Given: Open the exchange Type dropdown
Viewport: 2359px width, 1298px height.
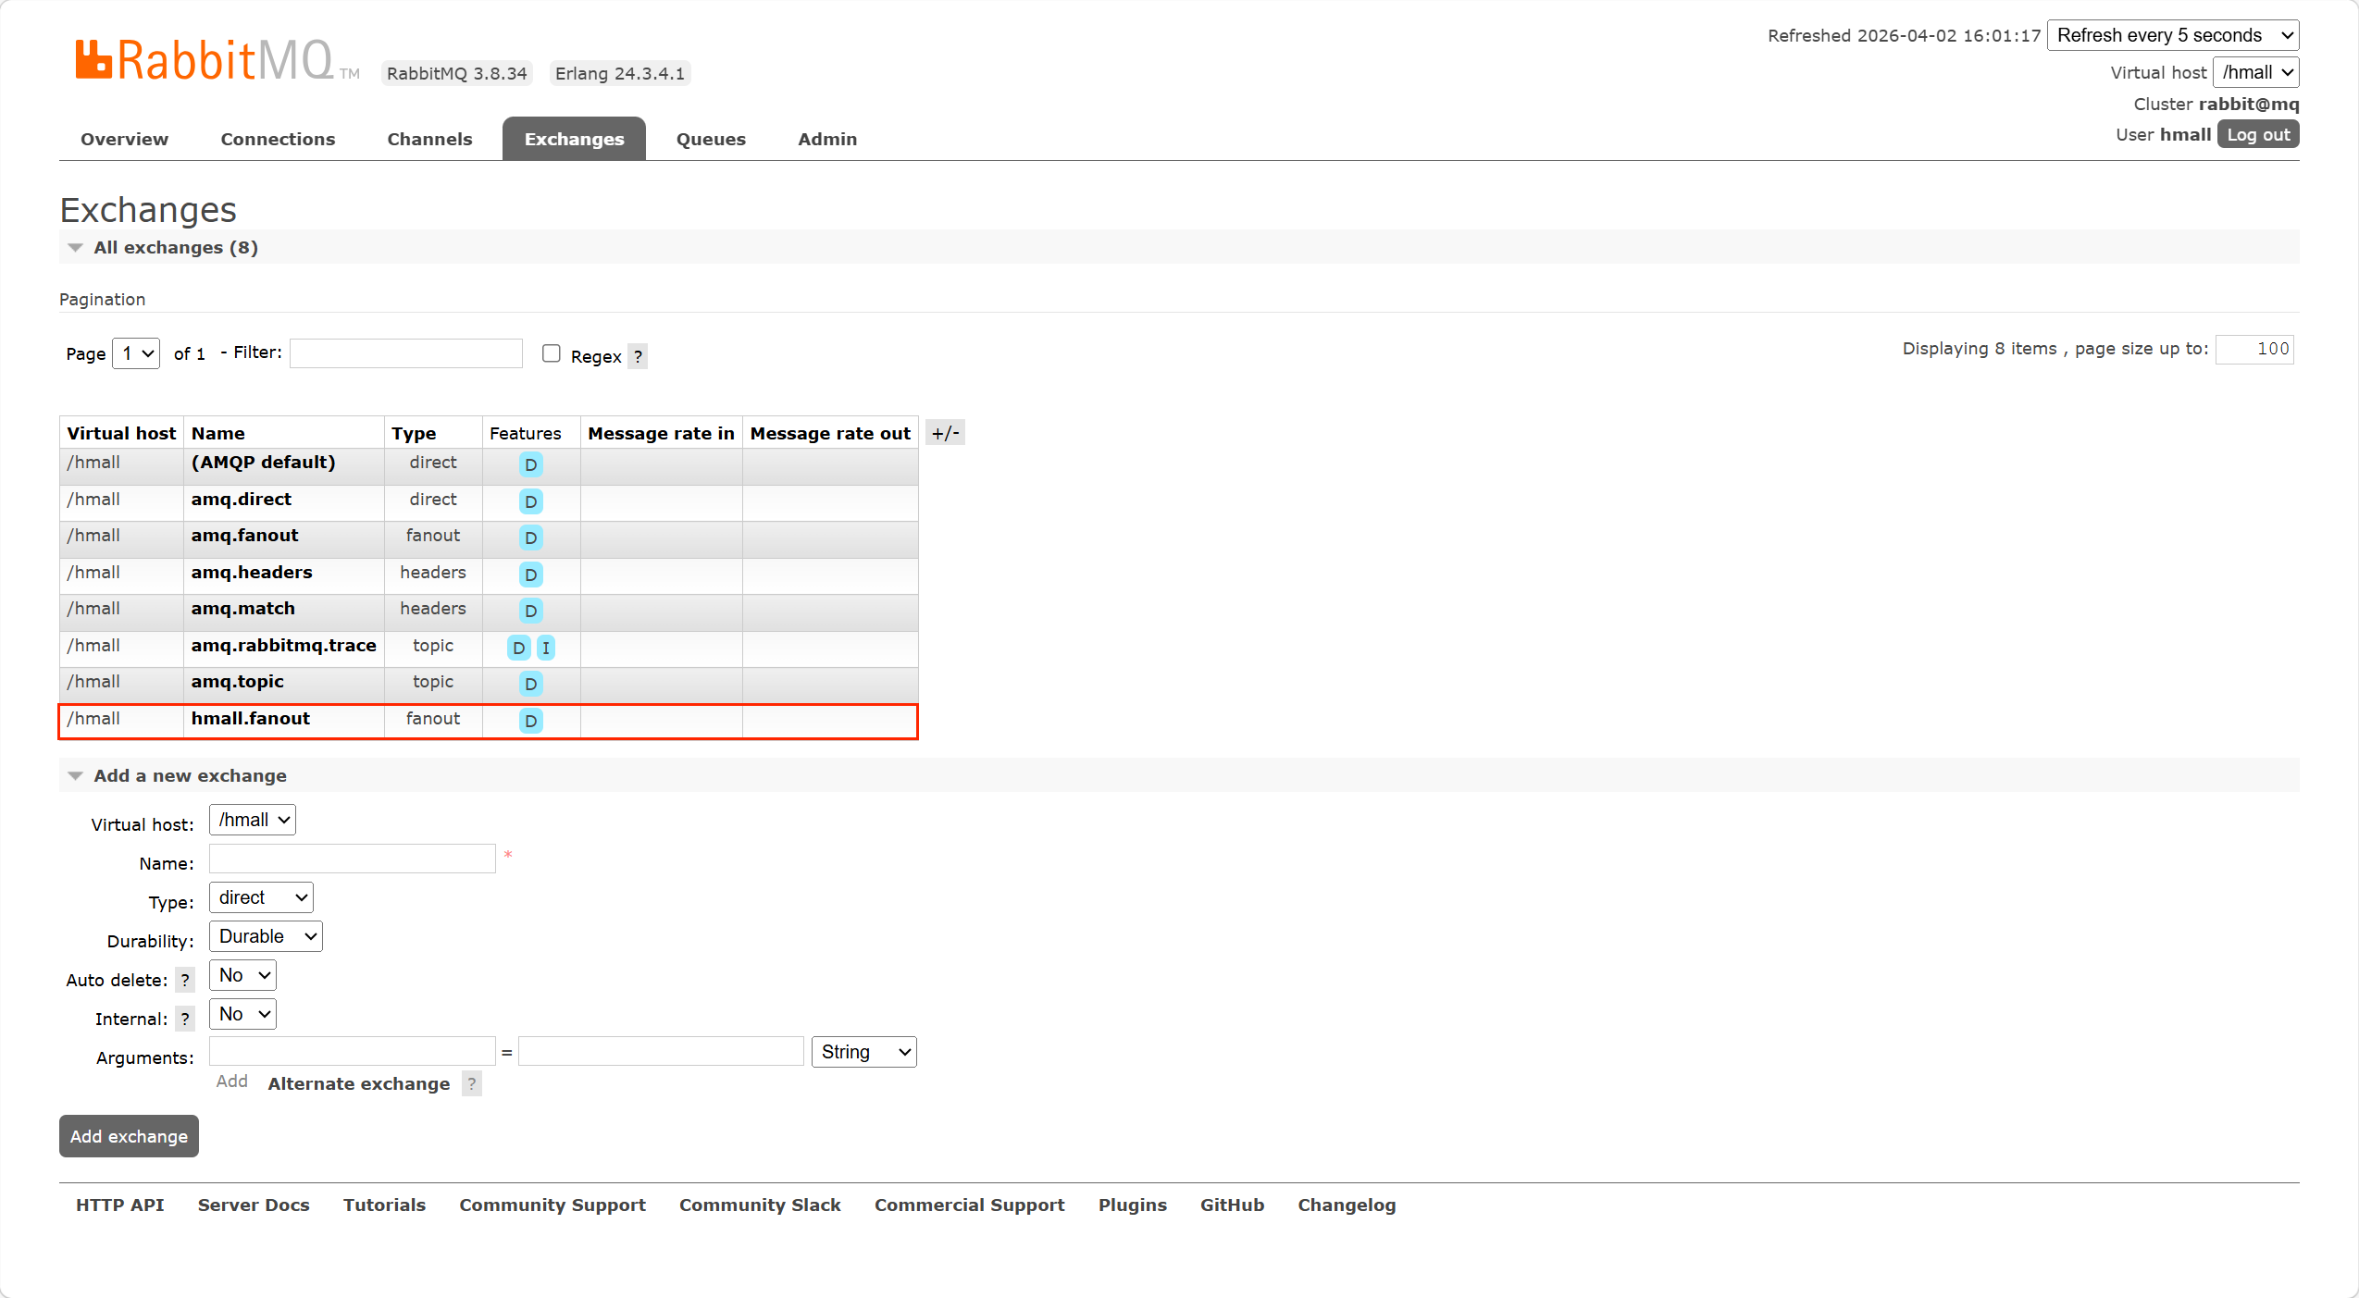Looking at the screenshot, I should point(261,897).
